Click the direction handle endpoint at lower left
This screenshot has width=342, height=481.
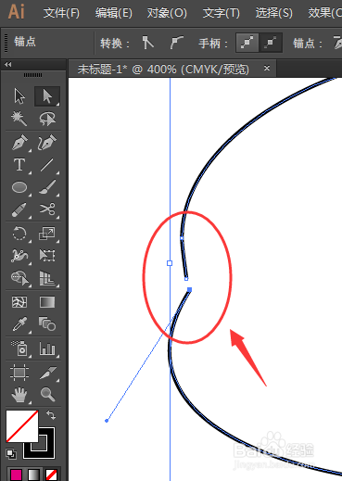coord(107,421)
